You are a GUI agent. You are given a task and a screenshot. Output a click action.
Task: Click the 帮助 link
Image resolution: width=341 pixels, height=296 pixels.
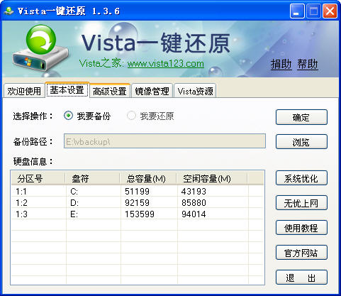coord(308,64)
